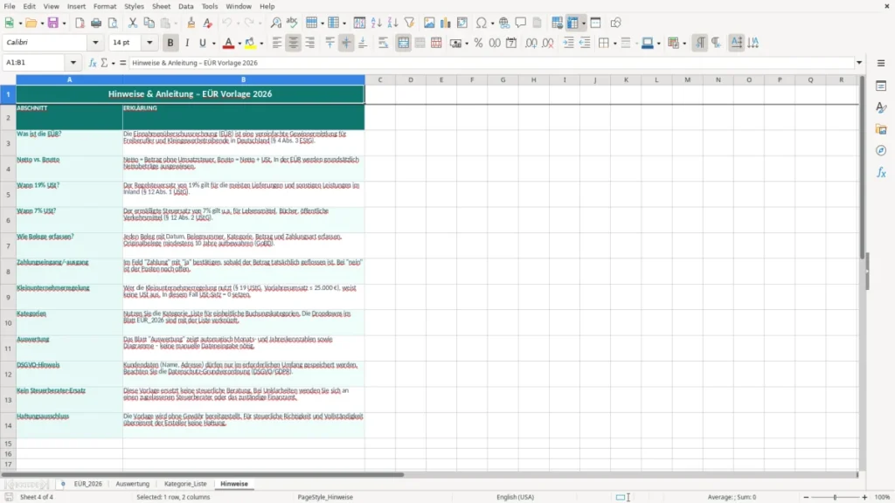
Task: Insert a comment
Action: point(521,23)
